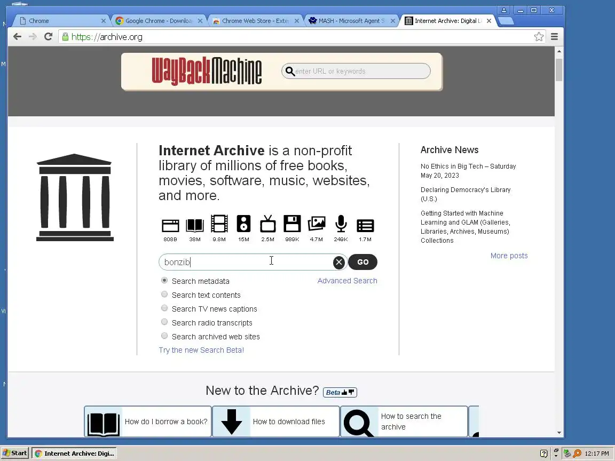Click the Chrome user profile icon

[x=504, y=10]
